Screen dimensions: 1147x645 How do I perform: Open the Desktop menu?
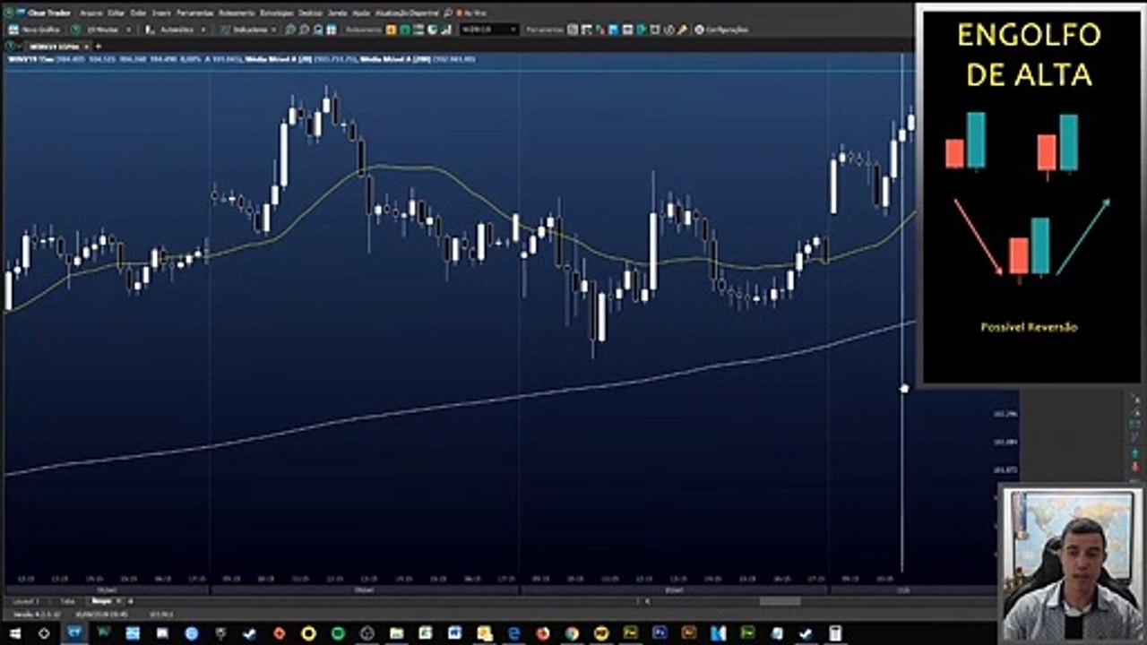coord(310,13)
